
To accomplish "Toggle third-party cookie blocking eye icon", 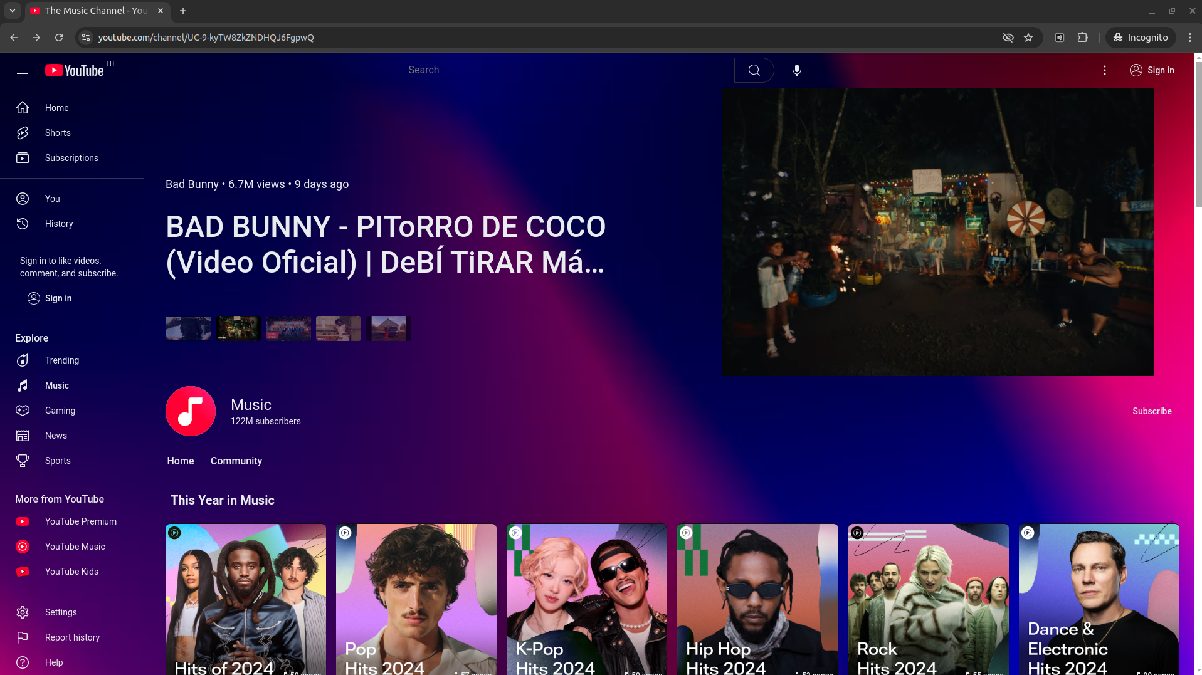I will click(1008, 38).
